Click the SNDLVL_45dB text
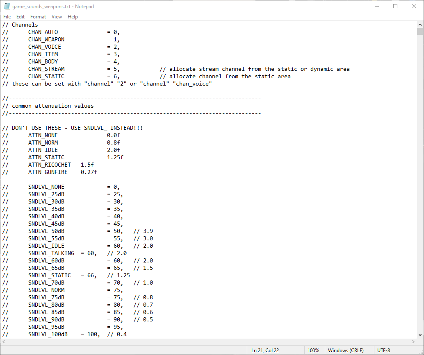The image size is (424, 355). point(46,224)
